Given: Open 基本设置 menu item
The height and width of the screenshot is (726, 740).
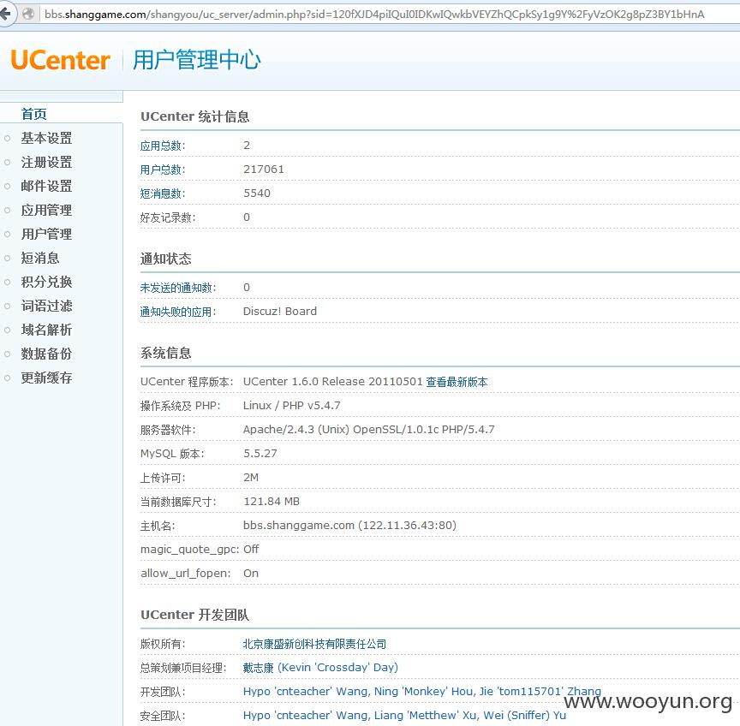Looking at the screenshot, I should point(46,138).
